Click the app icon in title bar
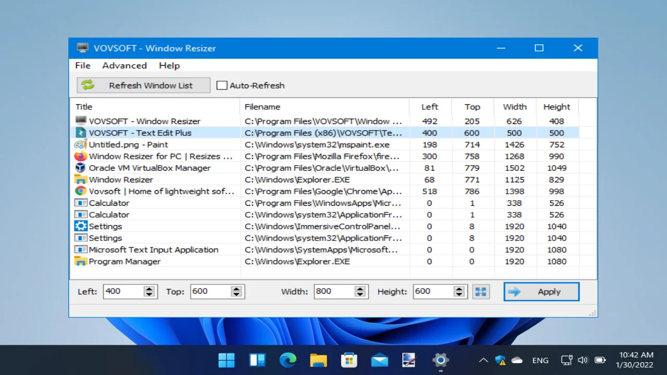The image size is (667, 375). [x=82, y=48]
